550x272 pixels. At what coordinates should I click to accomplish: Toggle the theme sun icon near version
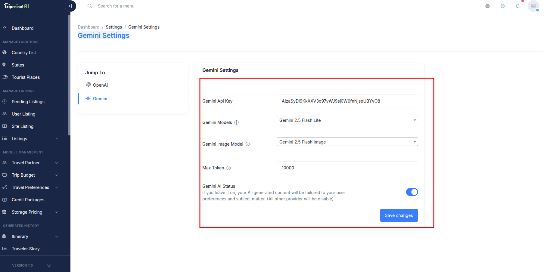(x=49, y=266)
